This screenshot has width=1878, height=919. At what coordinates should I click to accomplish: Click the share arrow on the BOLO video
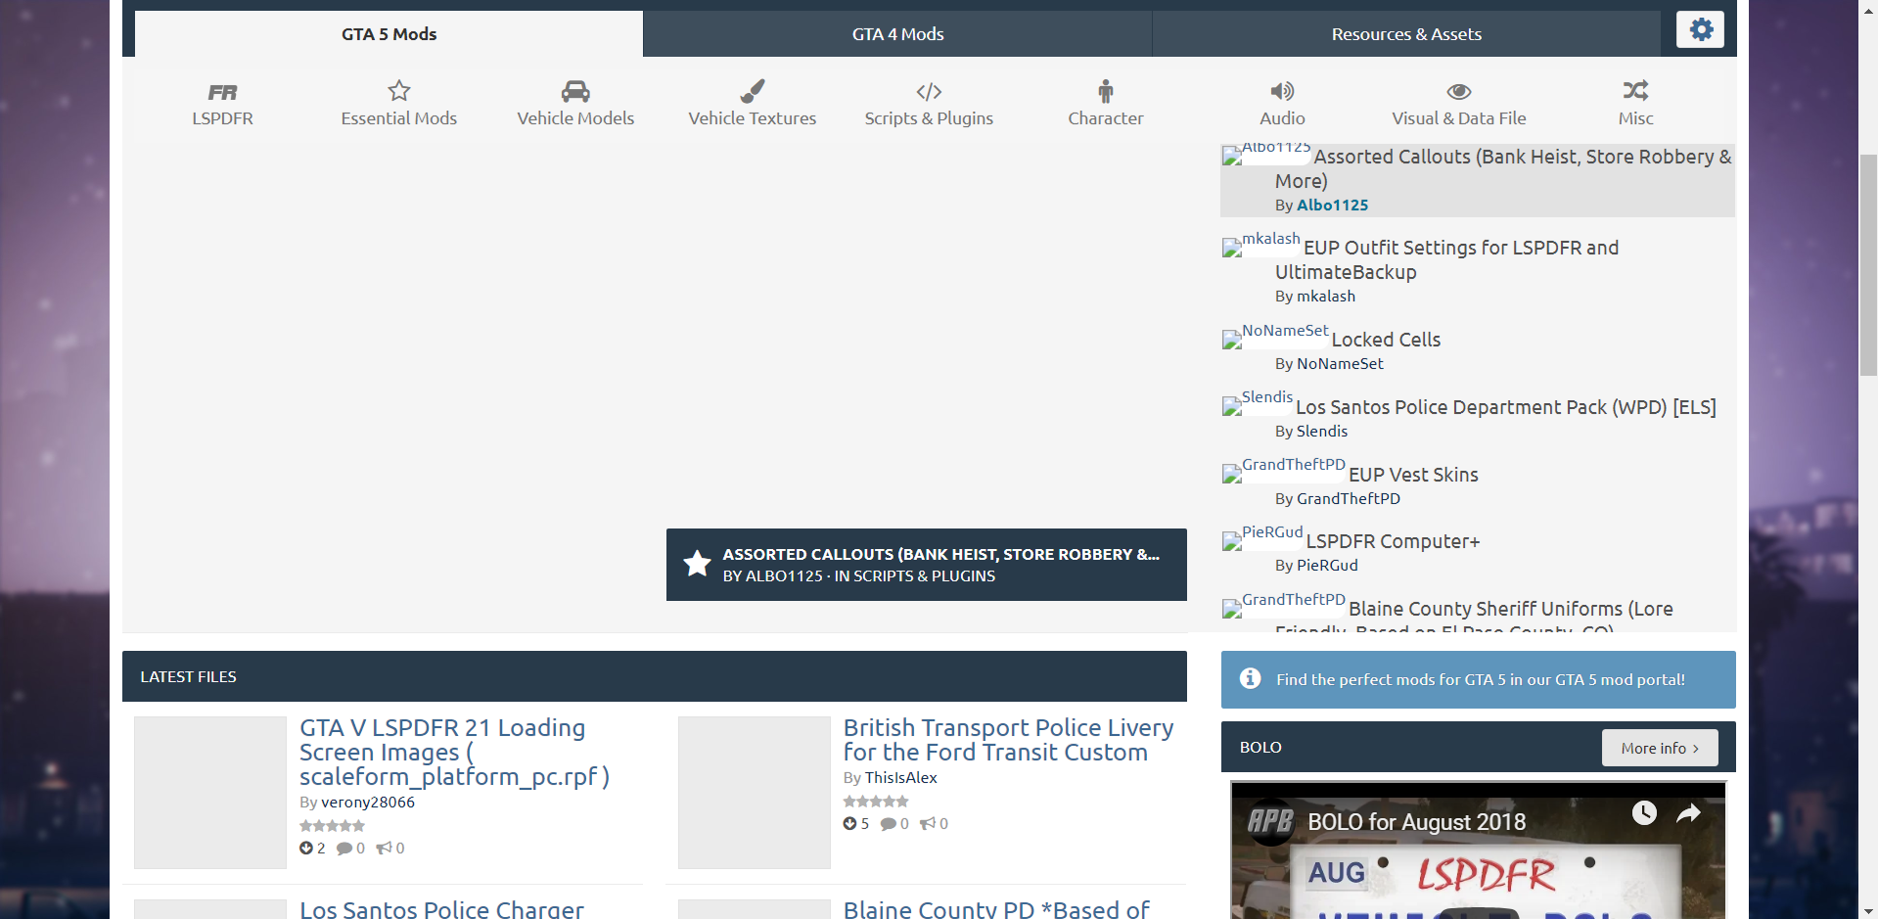(1689, 812)
